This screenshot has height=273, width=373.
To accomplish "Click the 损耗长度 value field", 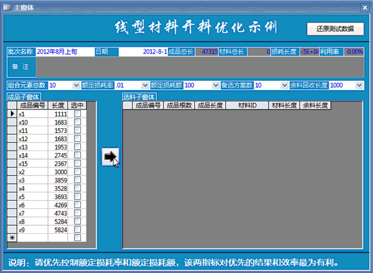I will 309,52.
